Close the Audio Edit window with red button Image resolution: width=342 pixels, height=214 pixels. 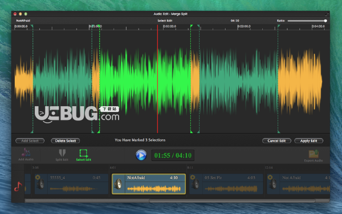tap(15, 14)
